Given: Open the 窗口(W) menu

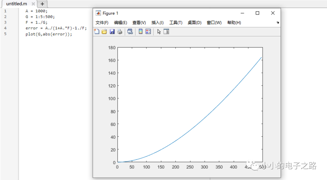Looking at the screenshot, I should pos(214,23).
